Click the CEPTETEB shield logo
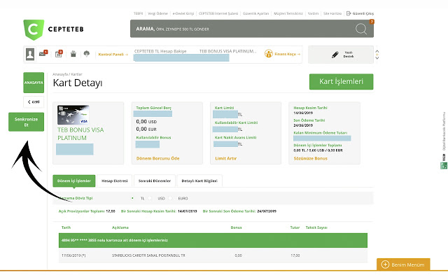The width and height of the screenshot is (448, 280). 34,29
